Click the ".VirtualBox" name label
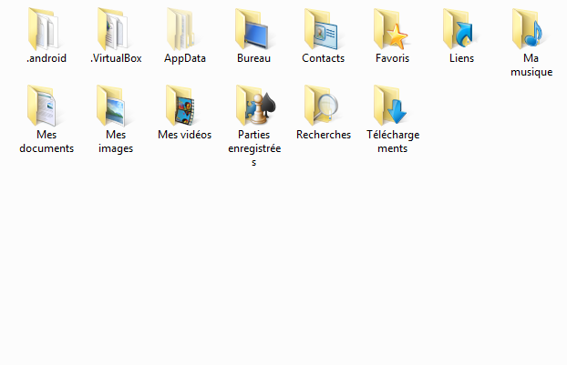The width and height of the screenshot is (567, 365). point(116,58)
